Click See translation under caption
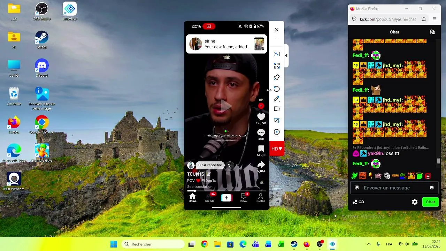This screenshot has height=251, width=446. (x=200, y=187)
